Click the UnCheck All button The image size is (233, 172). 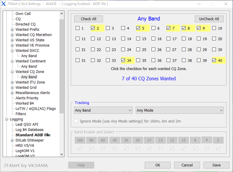[209, 19]
